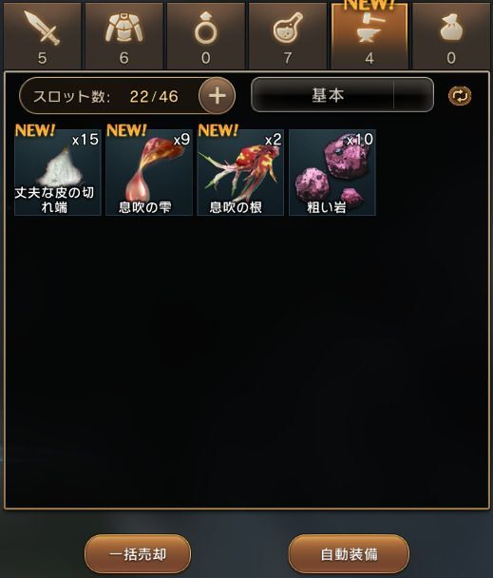
Task: Click the x15 quantity on leather scraps
Action: pos(85,140)
